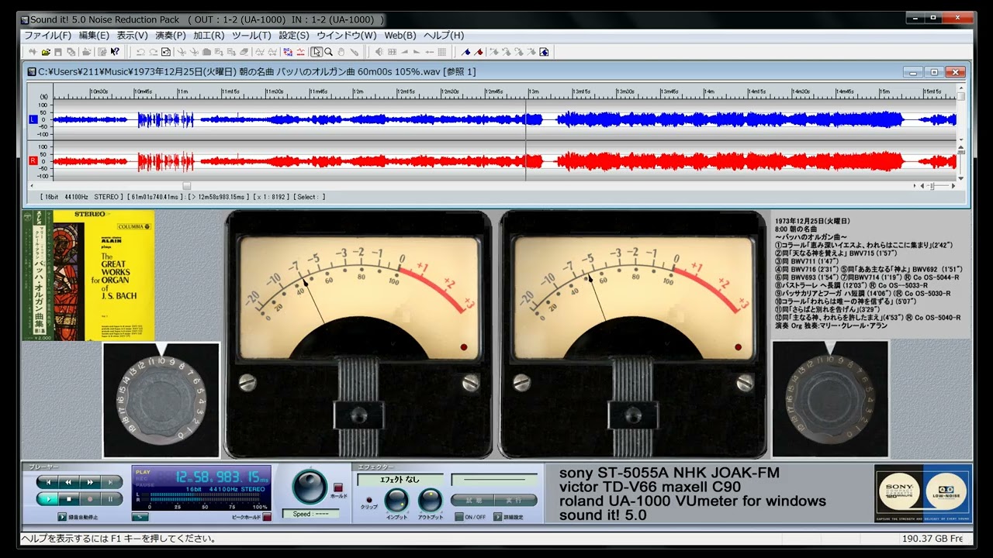Click the Undo arrow in the toolbar
Image resolution: width=993 pixels, height=558 pixels.
(140, 52)
